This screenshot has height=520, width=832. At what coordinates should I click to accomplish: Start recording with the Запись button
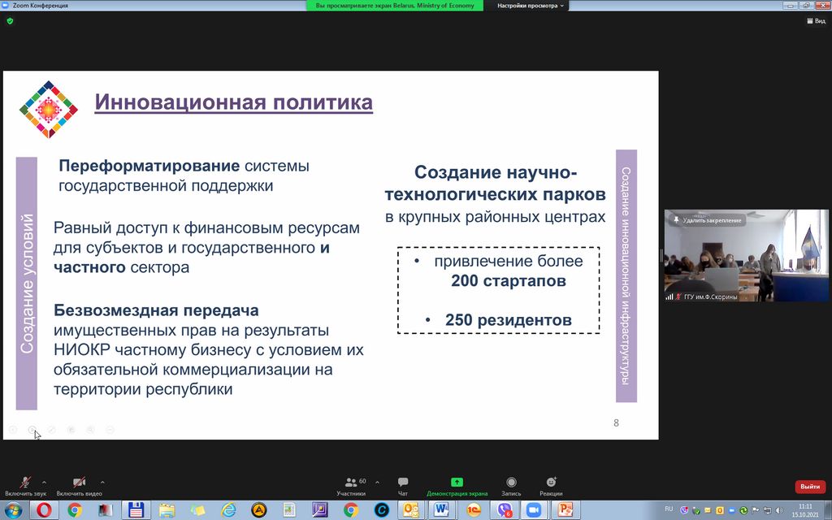pyautogui.click(x=511, y=486)
